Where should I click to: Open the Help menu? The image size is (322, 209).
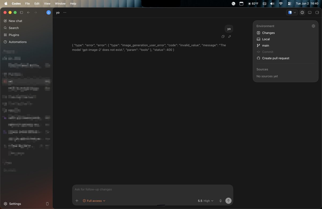[x=73, y=3]
